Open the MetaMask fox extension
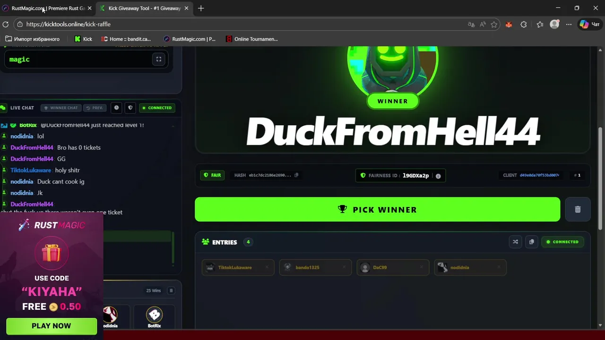 [x=509, y=24]
